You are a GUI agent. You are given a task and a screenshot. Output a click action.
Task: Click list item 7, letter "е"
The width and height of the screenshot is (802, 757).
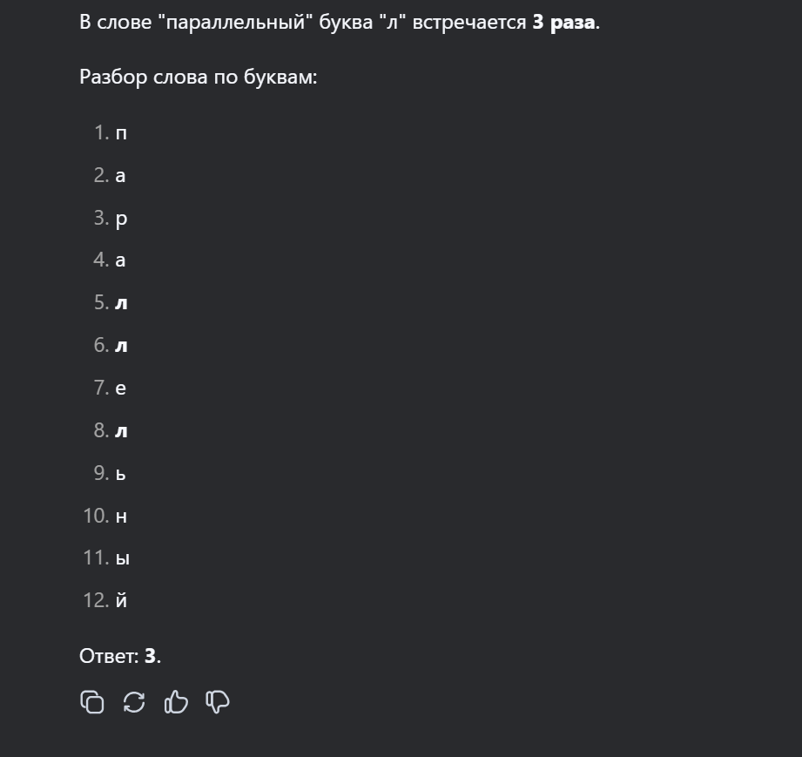pyautogui.click(x=120, y=389)
